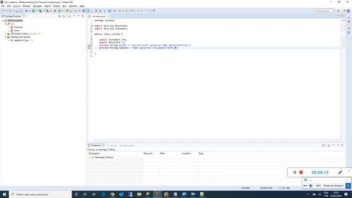Image resolution: width=352 pixels, height=198 pixels.
Task: Expand the sqljdbc4-2.0.jar node
Action: pyautogui.click(x=9, y=40)
